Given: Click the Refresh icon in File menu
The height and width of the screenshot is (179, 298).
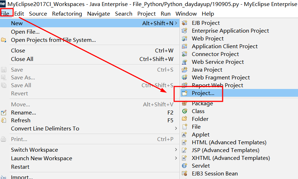Looking at the screenshot, I should point(4,121).
